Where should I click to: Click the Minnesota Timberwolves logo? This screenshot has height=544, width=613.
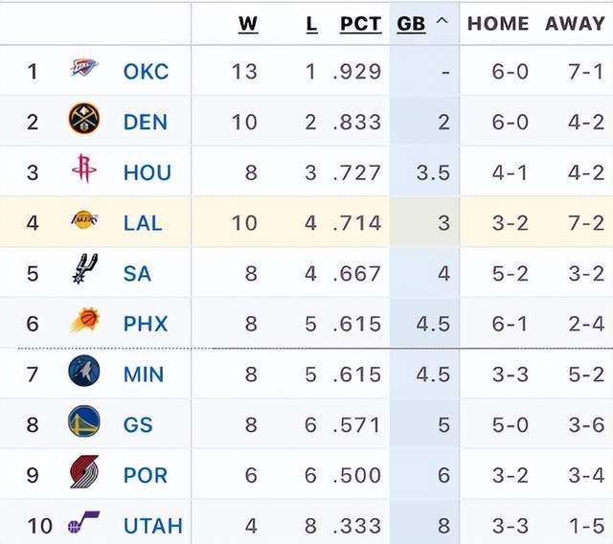coord(84,372)
